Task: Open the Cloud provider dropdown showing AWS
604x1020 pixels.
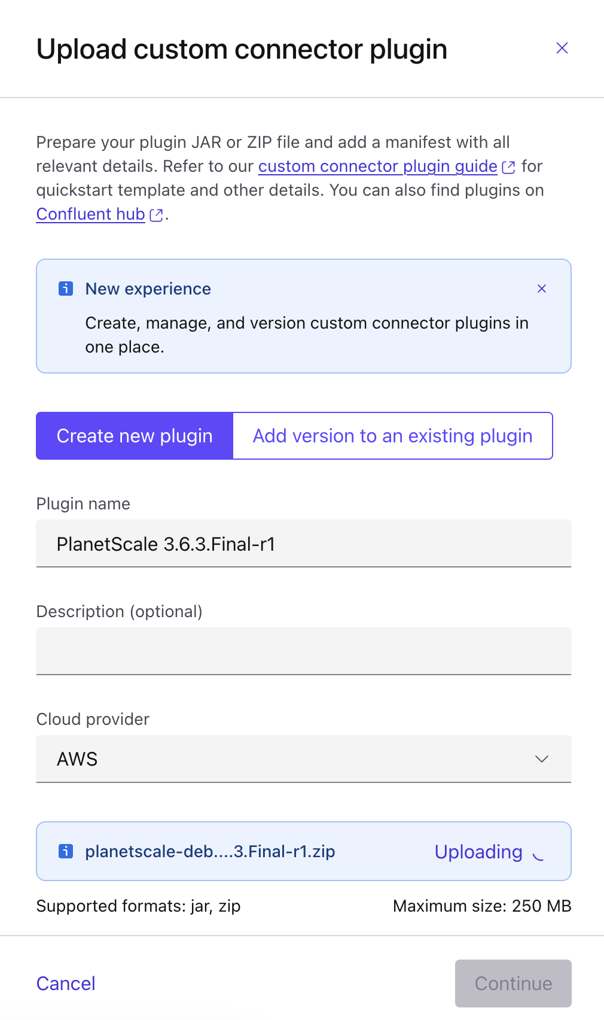Action: (304, 759)
